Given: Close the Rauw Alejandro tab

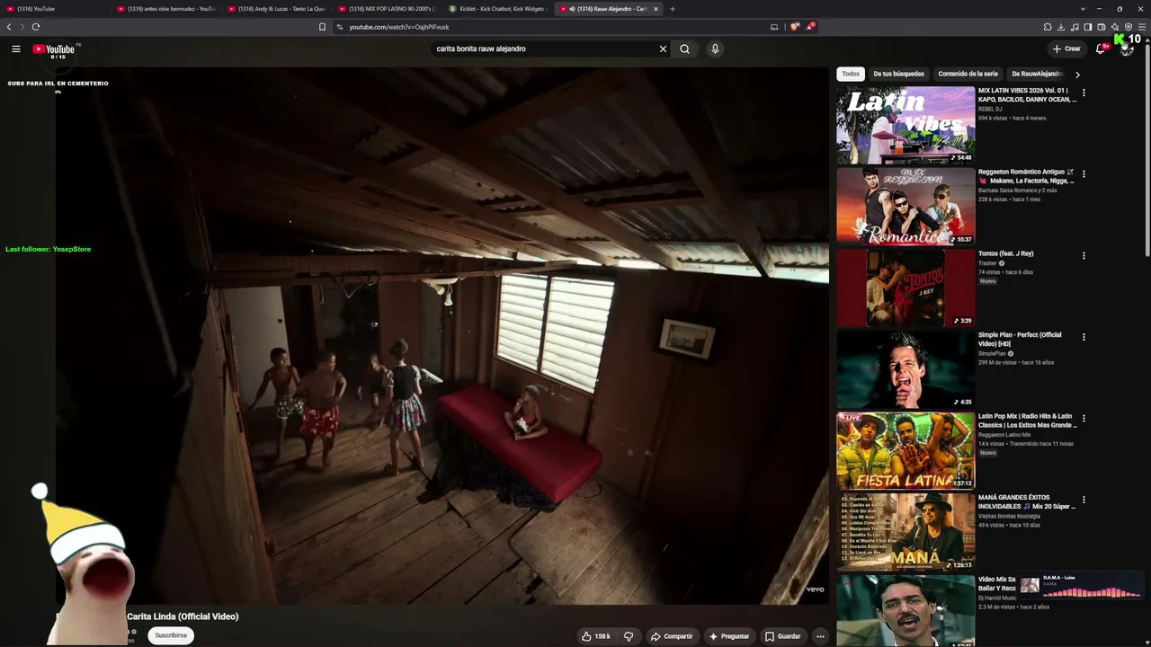Looking at the screenshot, I should tap(656, 9).
